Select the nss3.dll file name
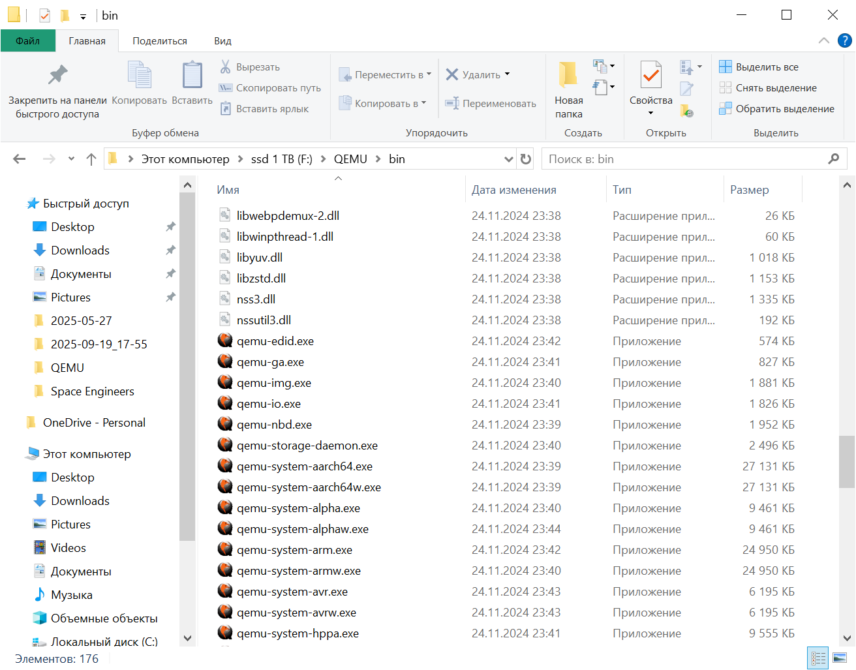 click(x=256, y=299)
